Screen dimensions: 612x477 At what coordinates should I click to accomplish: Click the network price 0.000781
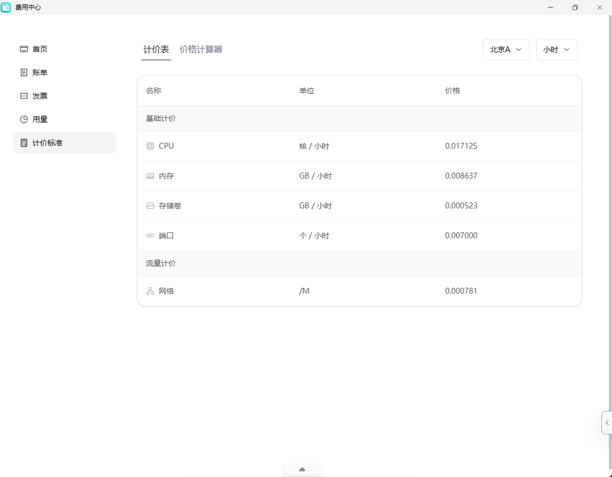click(461, 291)
